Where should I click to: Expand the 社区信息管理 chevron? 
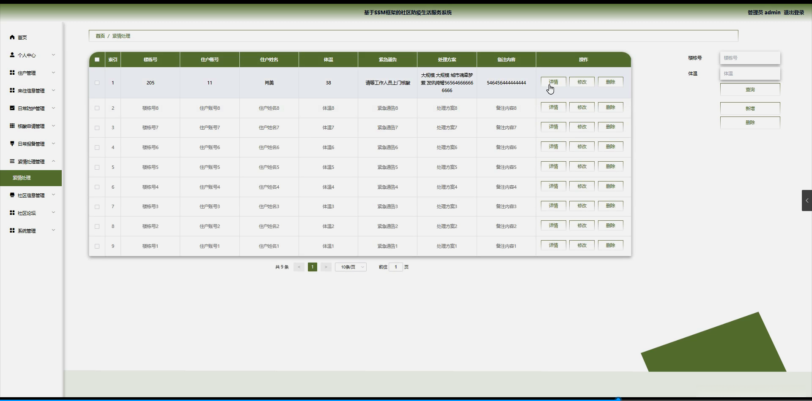[53, 195]
